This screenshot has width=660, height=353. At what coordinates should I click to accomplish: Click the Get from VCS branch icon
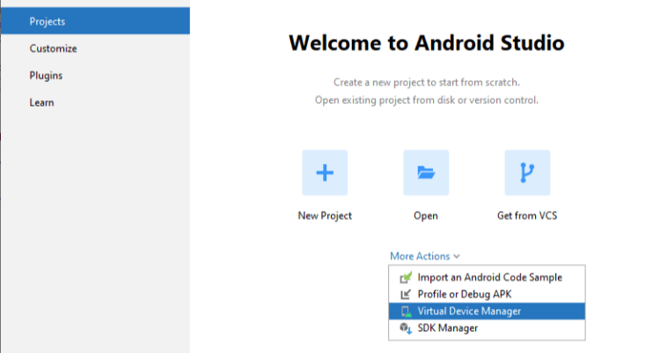(527, 173)
